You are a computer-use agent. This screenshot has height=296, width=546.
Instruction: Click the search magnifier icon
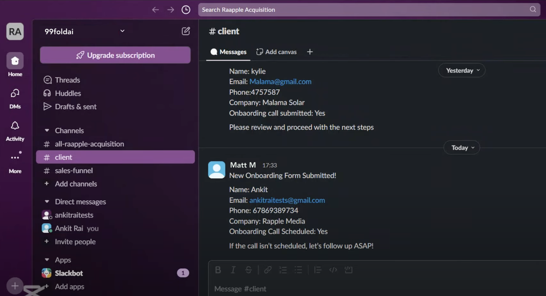[x=533, y=10]
